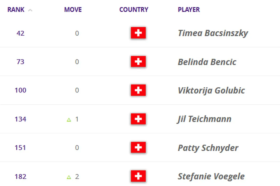The width and height of the screenshot is (280, 186).
Task: Sort by PLAYER column header
Action: tap(189, 10)
